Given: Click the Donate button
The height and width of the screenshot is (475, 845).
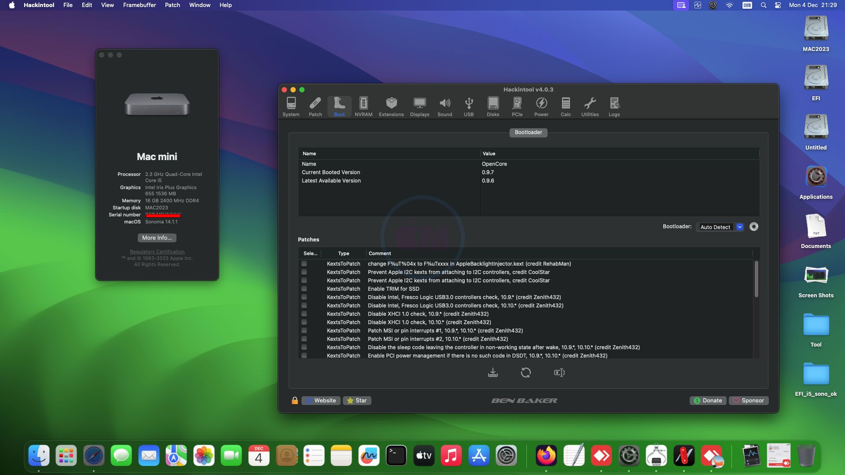Looking at the screenshot, I should coord(708,401).
